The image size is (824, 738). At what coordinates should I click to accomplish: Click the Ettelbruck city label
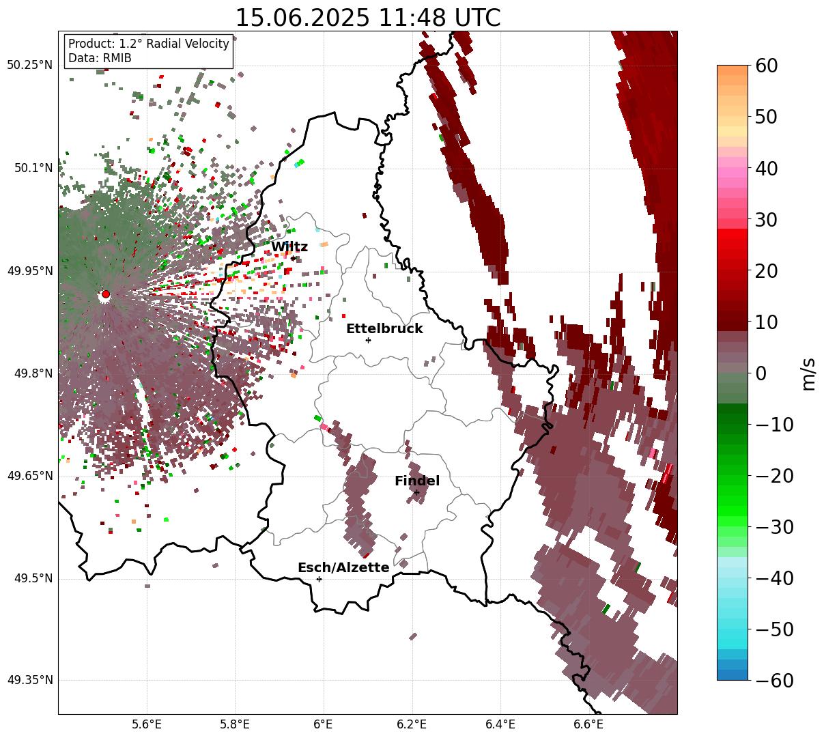coord(384,329)
